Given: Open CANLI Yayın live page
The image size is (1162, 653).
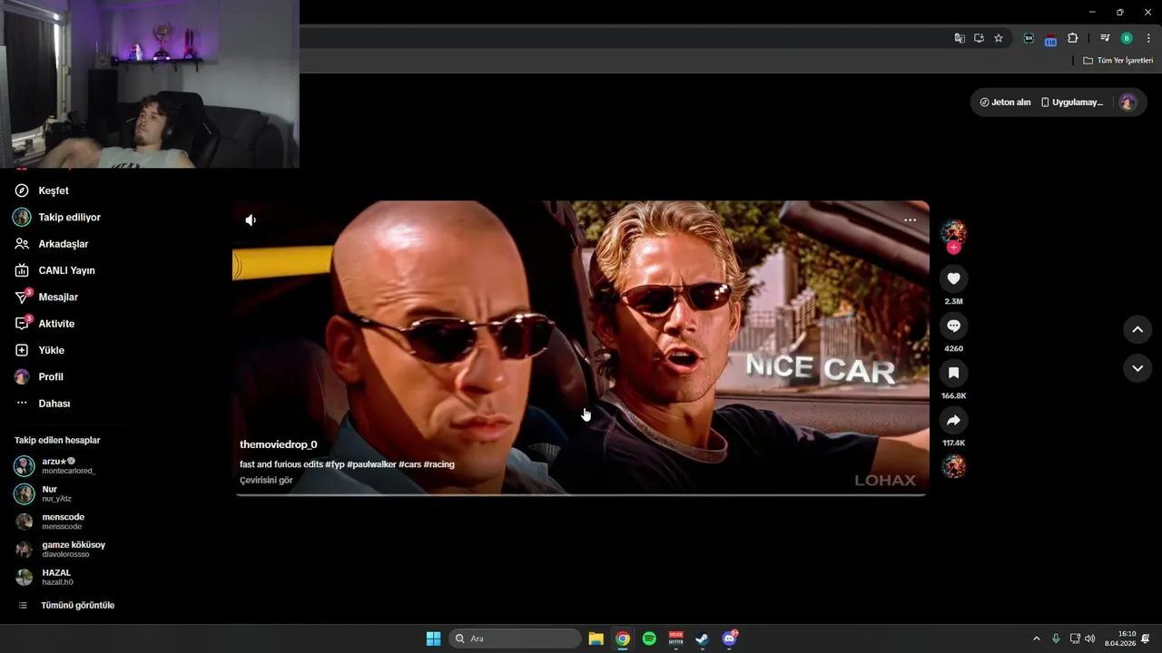Looking at the screenshot, I should pyautogui.click(x=54, y=270).
